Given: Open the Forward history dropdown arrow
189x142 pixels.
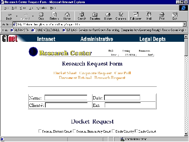Looking at the screenshot, I should 33,16.
